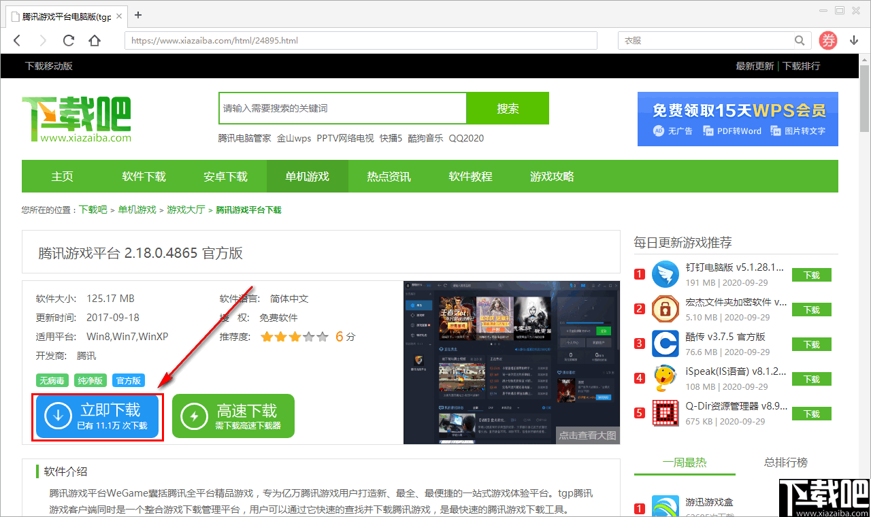The image size is (871, 517).
Task: Open the 酷传 app icon
Action: pos(665,344)
